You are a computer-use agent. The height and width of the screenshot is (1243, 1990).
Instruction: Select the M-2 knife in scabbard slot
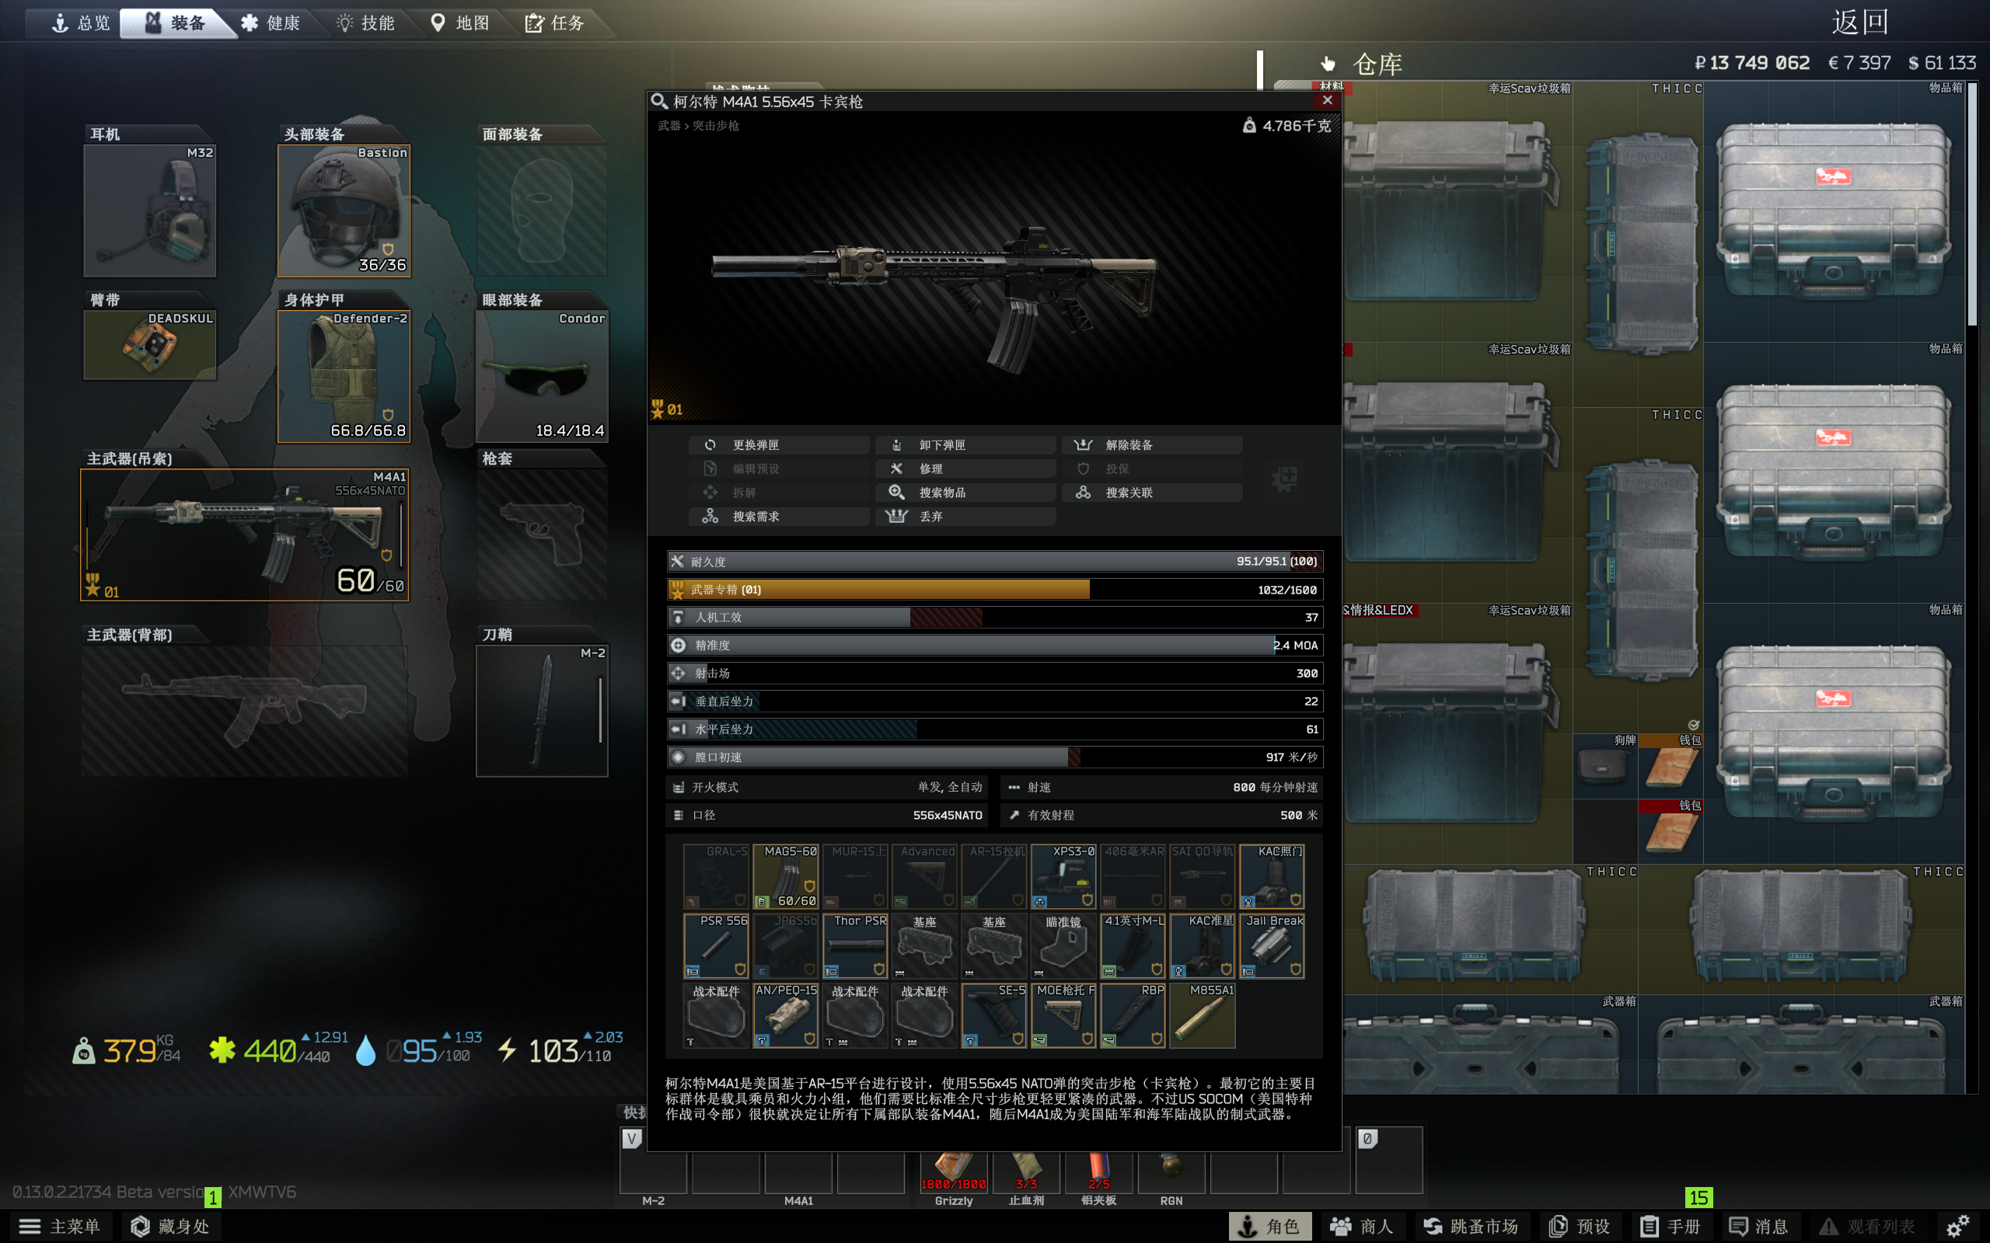pyautogui.click(x=542, y=710)
